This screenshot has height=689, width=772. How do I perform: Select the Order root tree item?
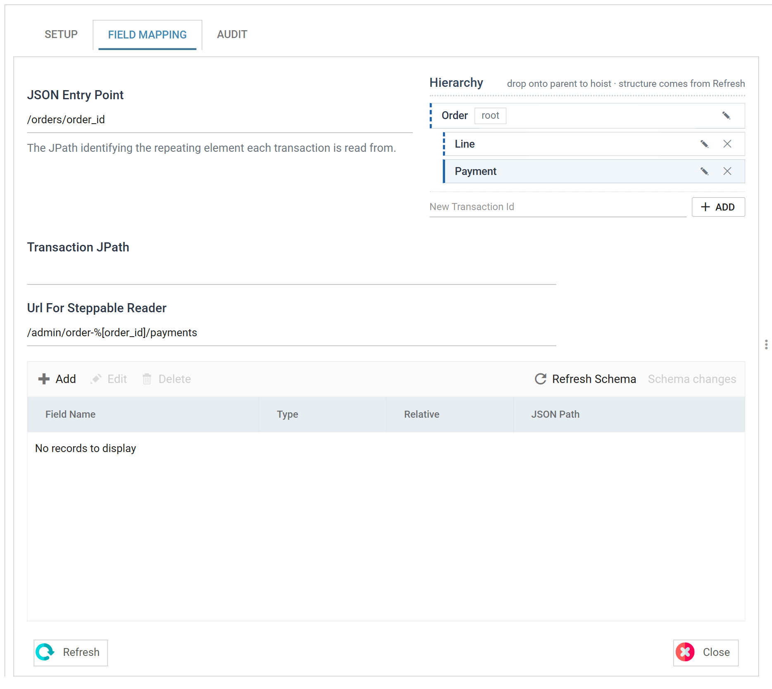587,116
